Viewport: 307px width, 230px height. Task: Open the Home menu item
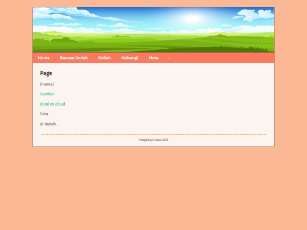(x=43, y=58)
